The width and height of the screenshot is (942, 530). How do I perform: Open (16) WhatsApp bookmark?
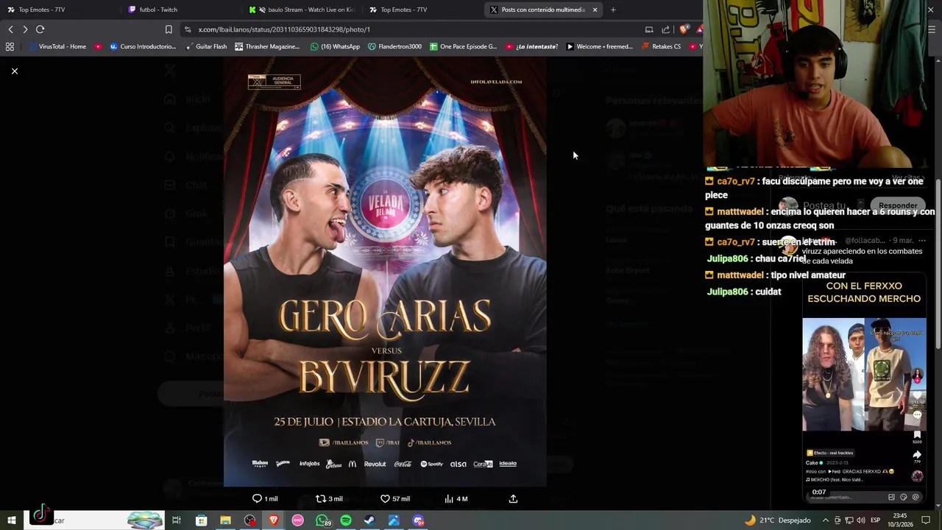pyautogui.click(x=336, y=46)
